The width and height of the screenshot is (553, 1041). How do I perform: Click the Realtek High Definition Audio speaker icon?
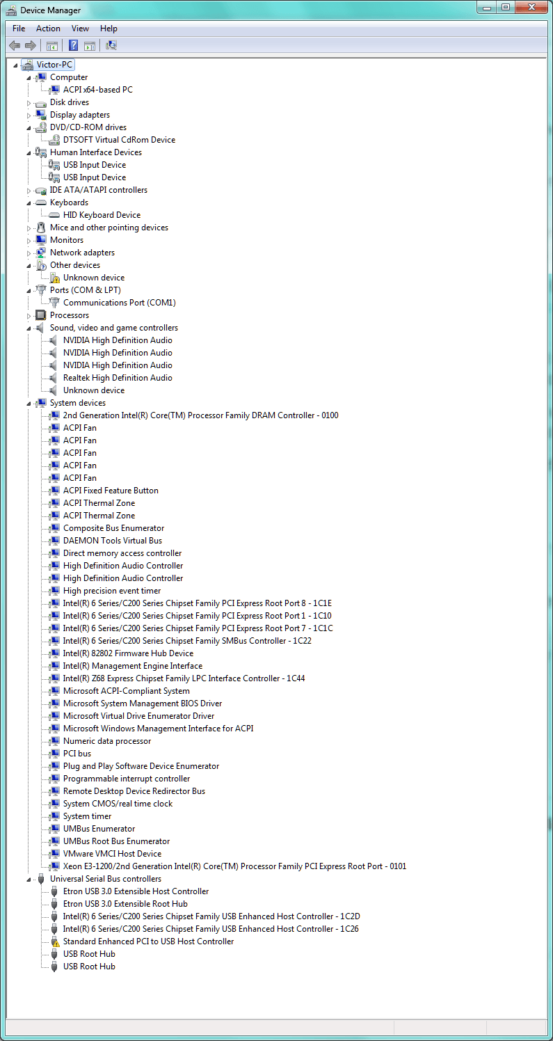coord(54,378)
